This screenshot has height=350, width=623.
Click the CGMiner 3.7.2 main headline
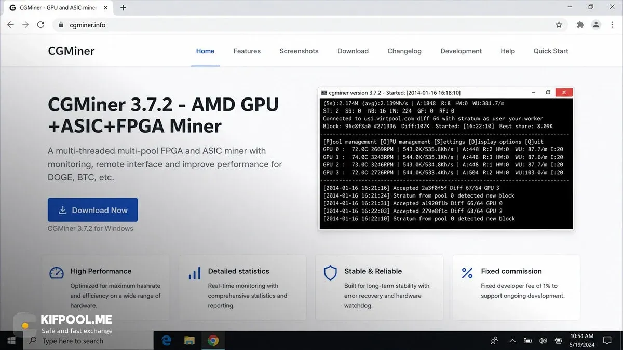pyautogui.click(x=163, y=115)
